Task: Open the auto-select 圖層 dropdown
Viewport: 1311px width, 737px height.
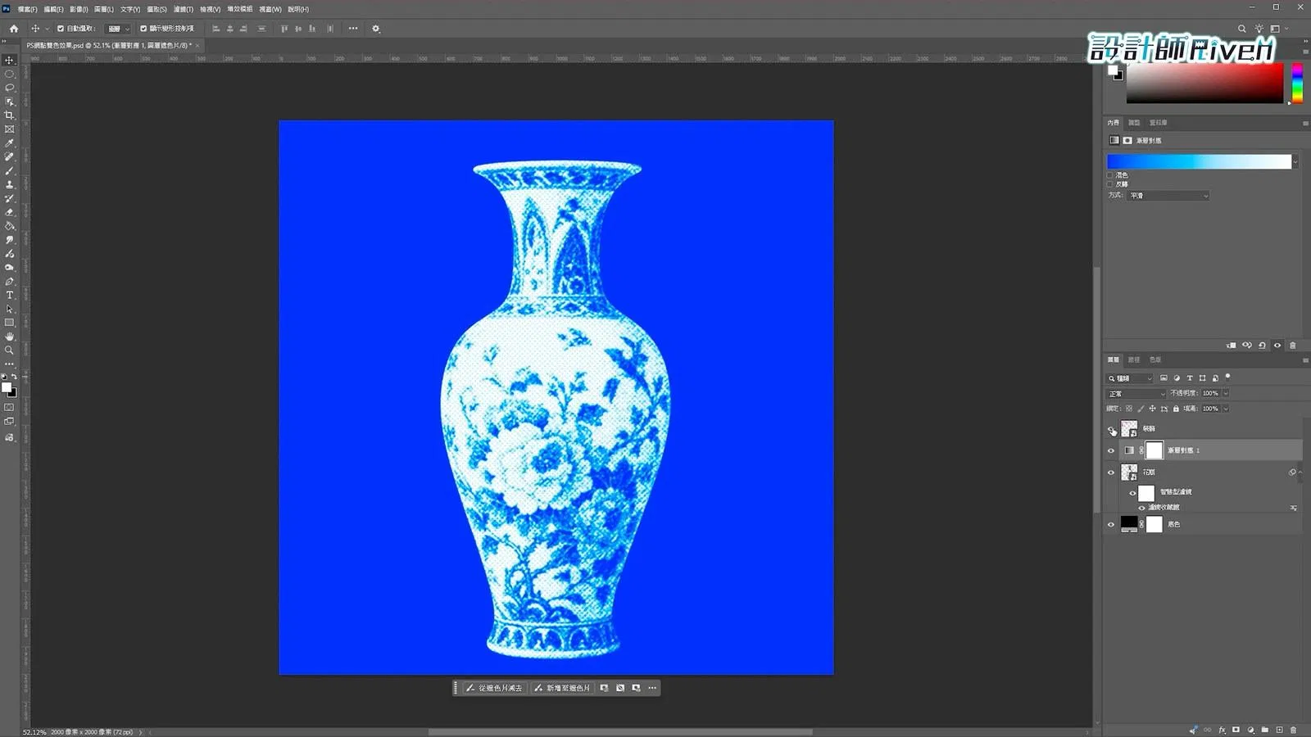Action: click(118, 29)
